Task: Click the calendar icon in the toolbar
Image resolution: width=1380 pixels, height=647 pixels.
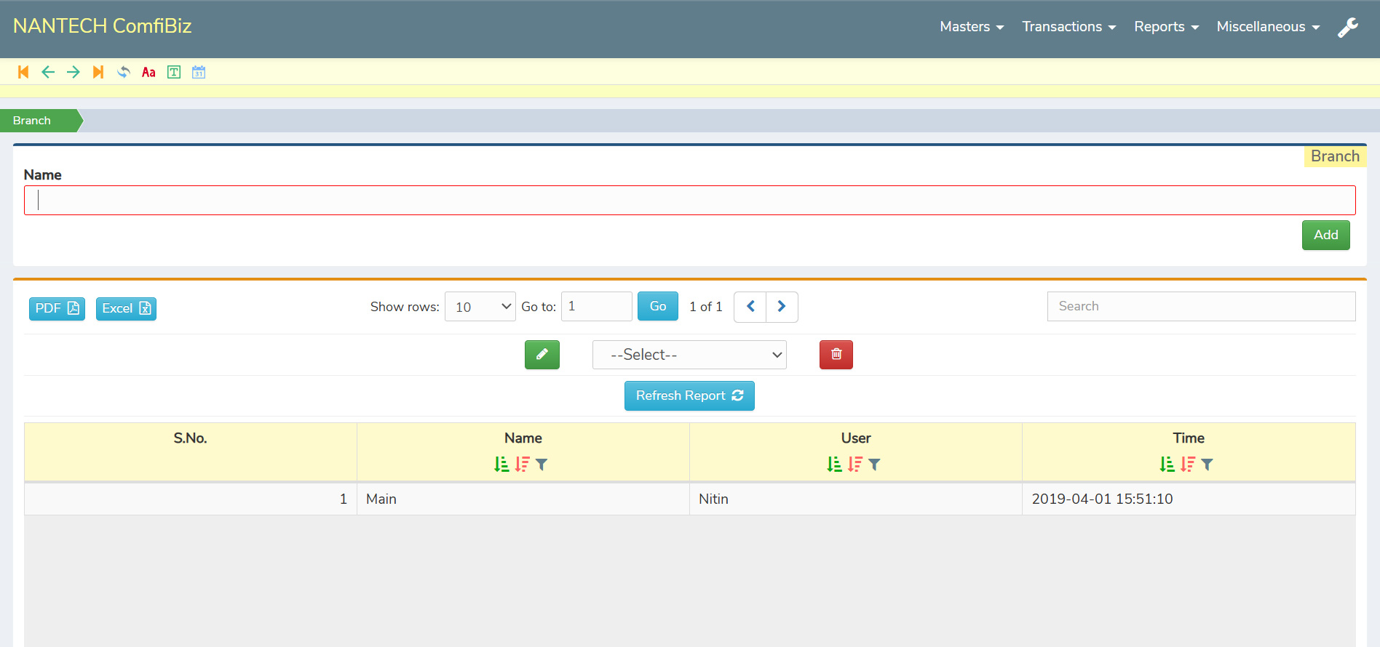Action: click(x=199, y=72)
